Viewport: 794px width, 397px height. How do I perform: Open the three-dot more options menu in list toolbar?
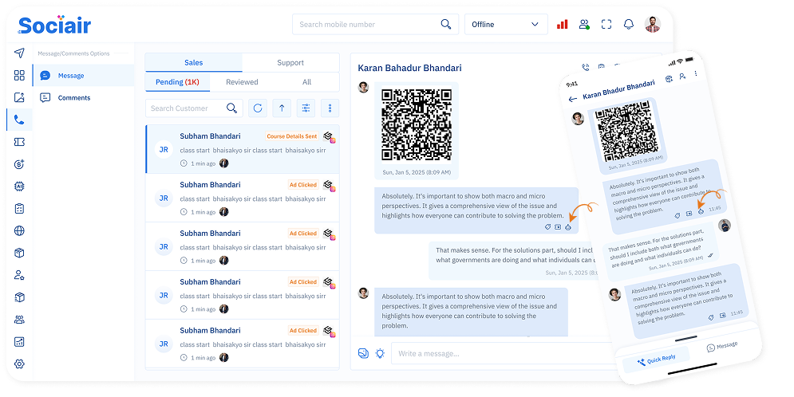329,108
